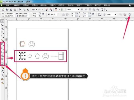Select the Eyedropper tool

[x=2, y=71]
